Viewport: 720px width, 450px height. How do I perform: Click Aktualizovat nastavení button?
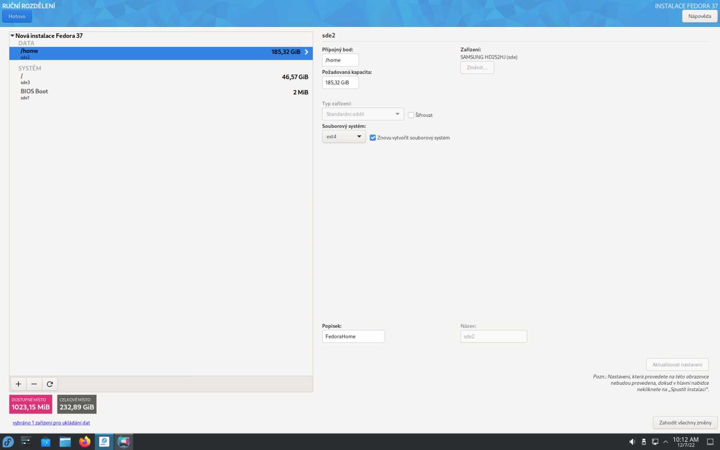pos(677,364)
